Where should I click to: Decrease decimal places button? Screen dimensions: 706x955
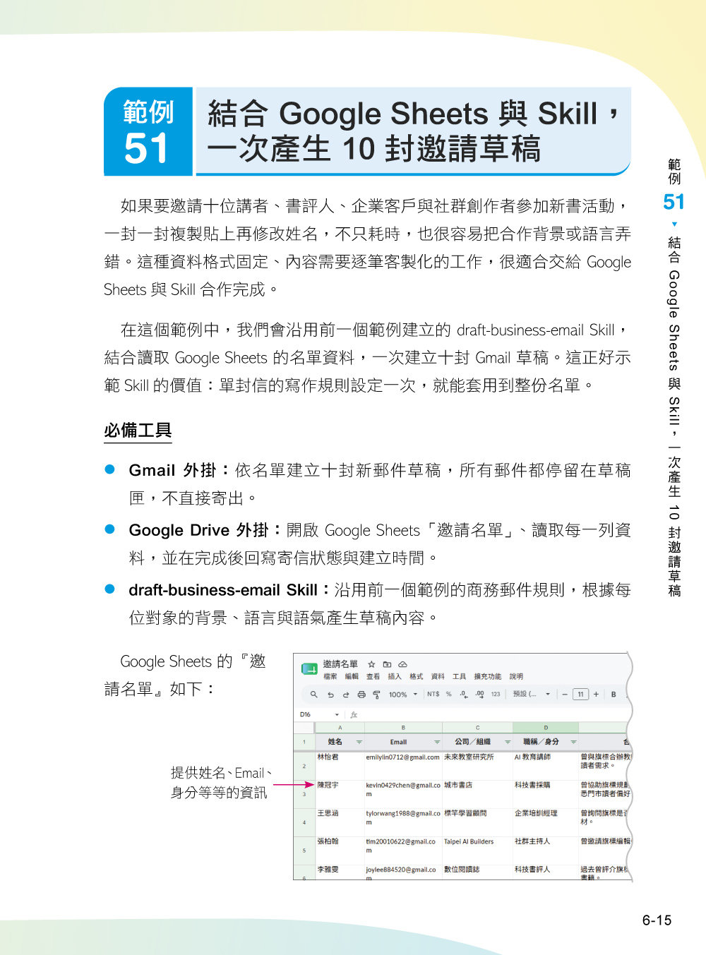[463, 695]
